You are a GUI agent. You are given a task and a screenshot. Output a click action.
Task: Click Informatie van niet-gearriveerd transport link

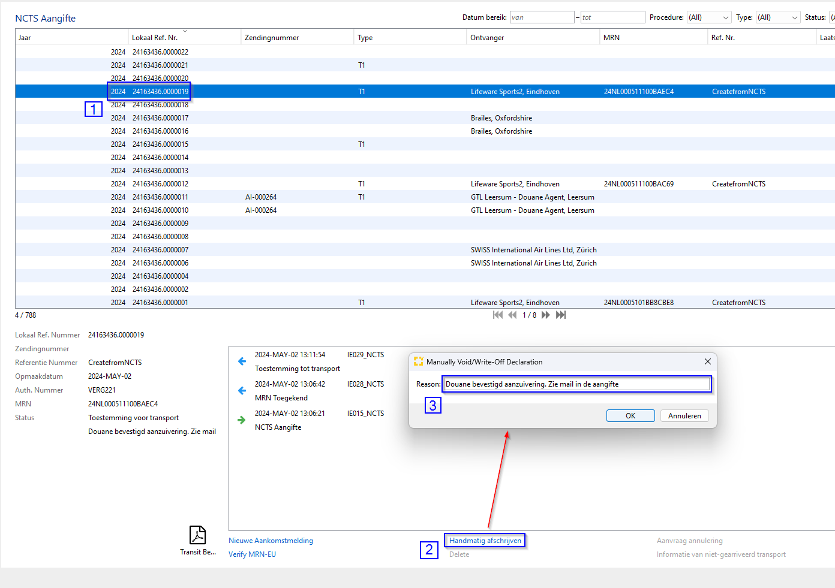coord(721,554)
